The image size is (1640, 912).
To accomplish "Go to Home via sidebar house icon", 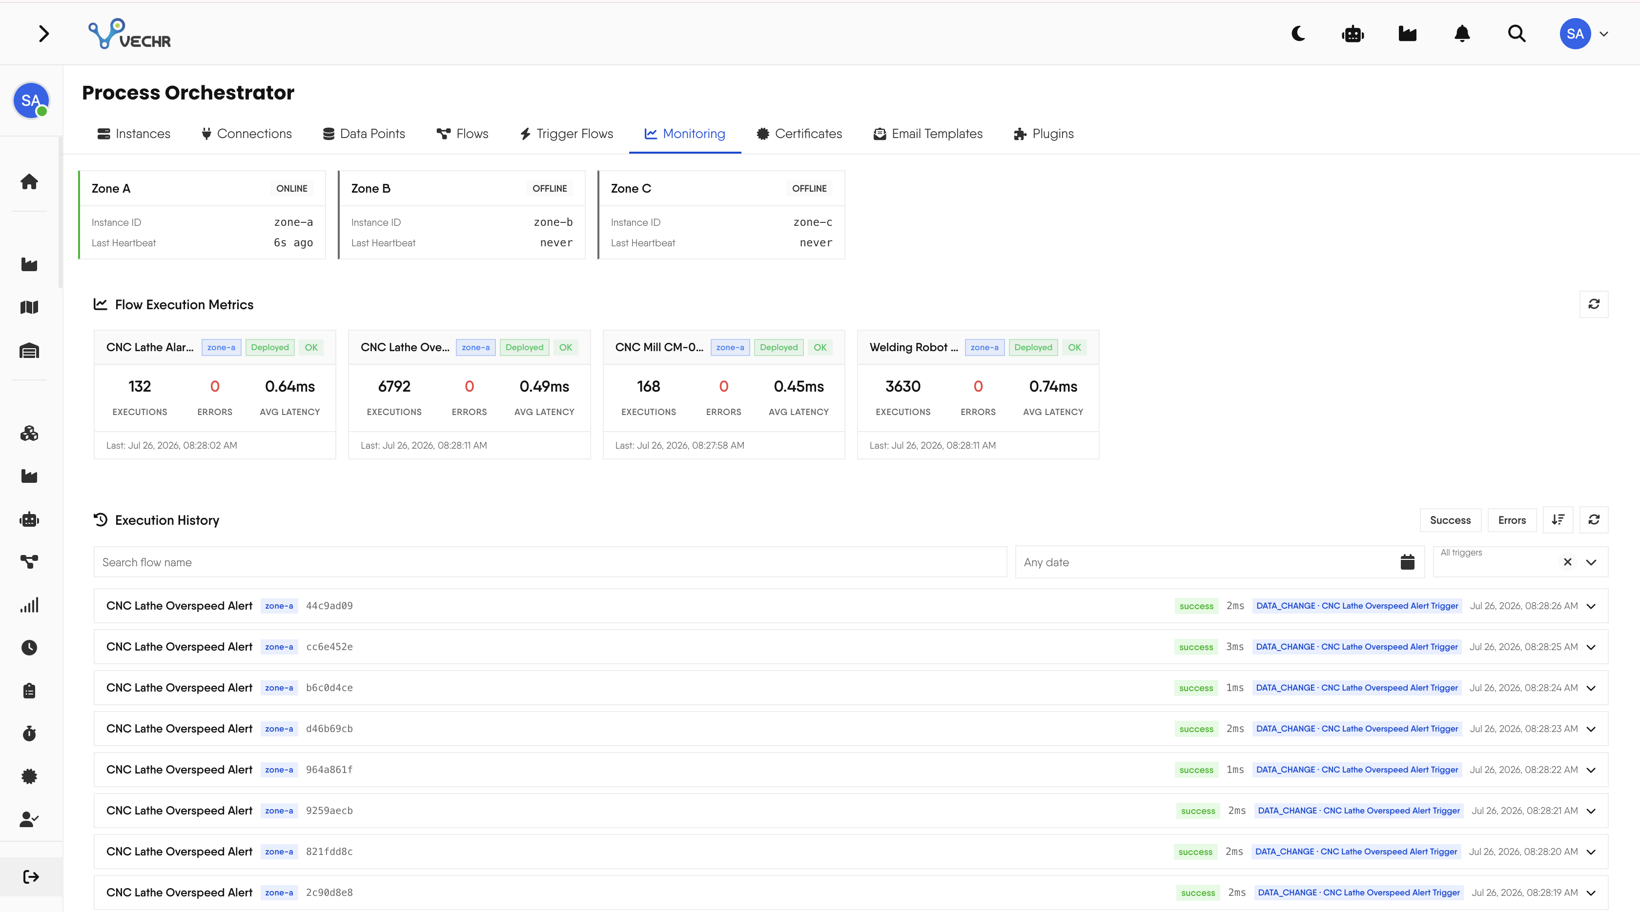I will click(x=29, y=182).
